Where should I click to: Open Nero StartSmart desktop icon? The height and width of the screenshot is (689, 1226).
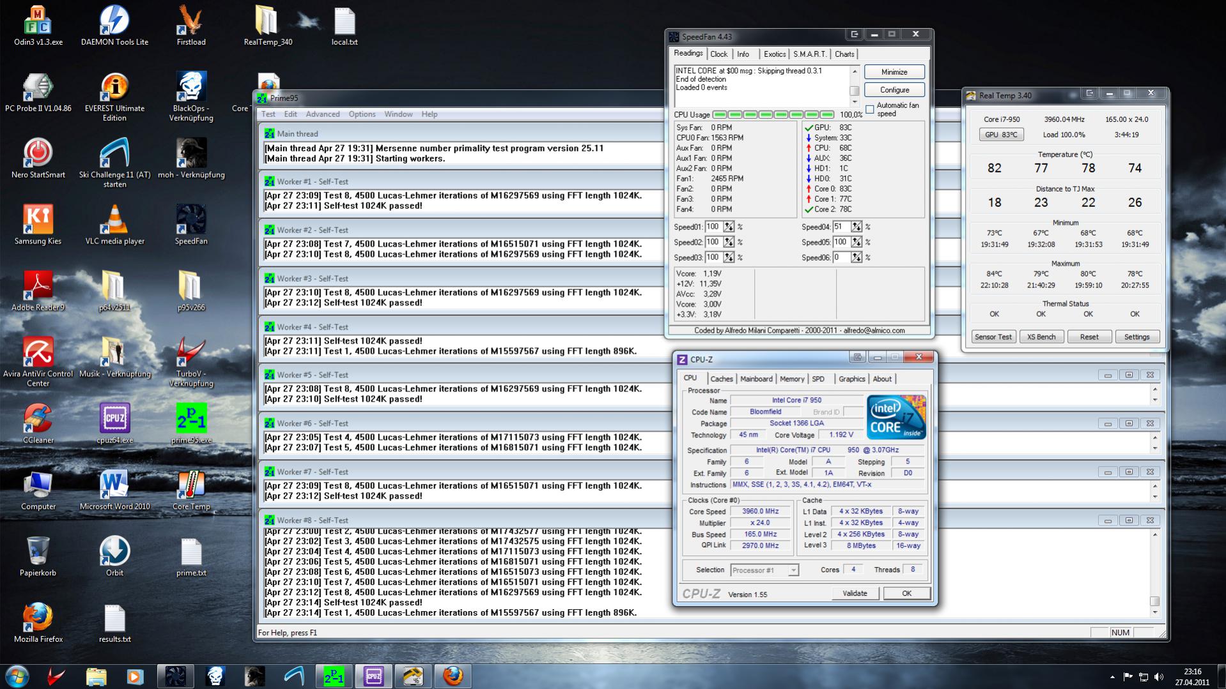point(38,158)
